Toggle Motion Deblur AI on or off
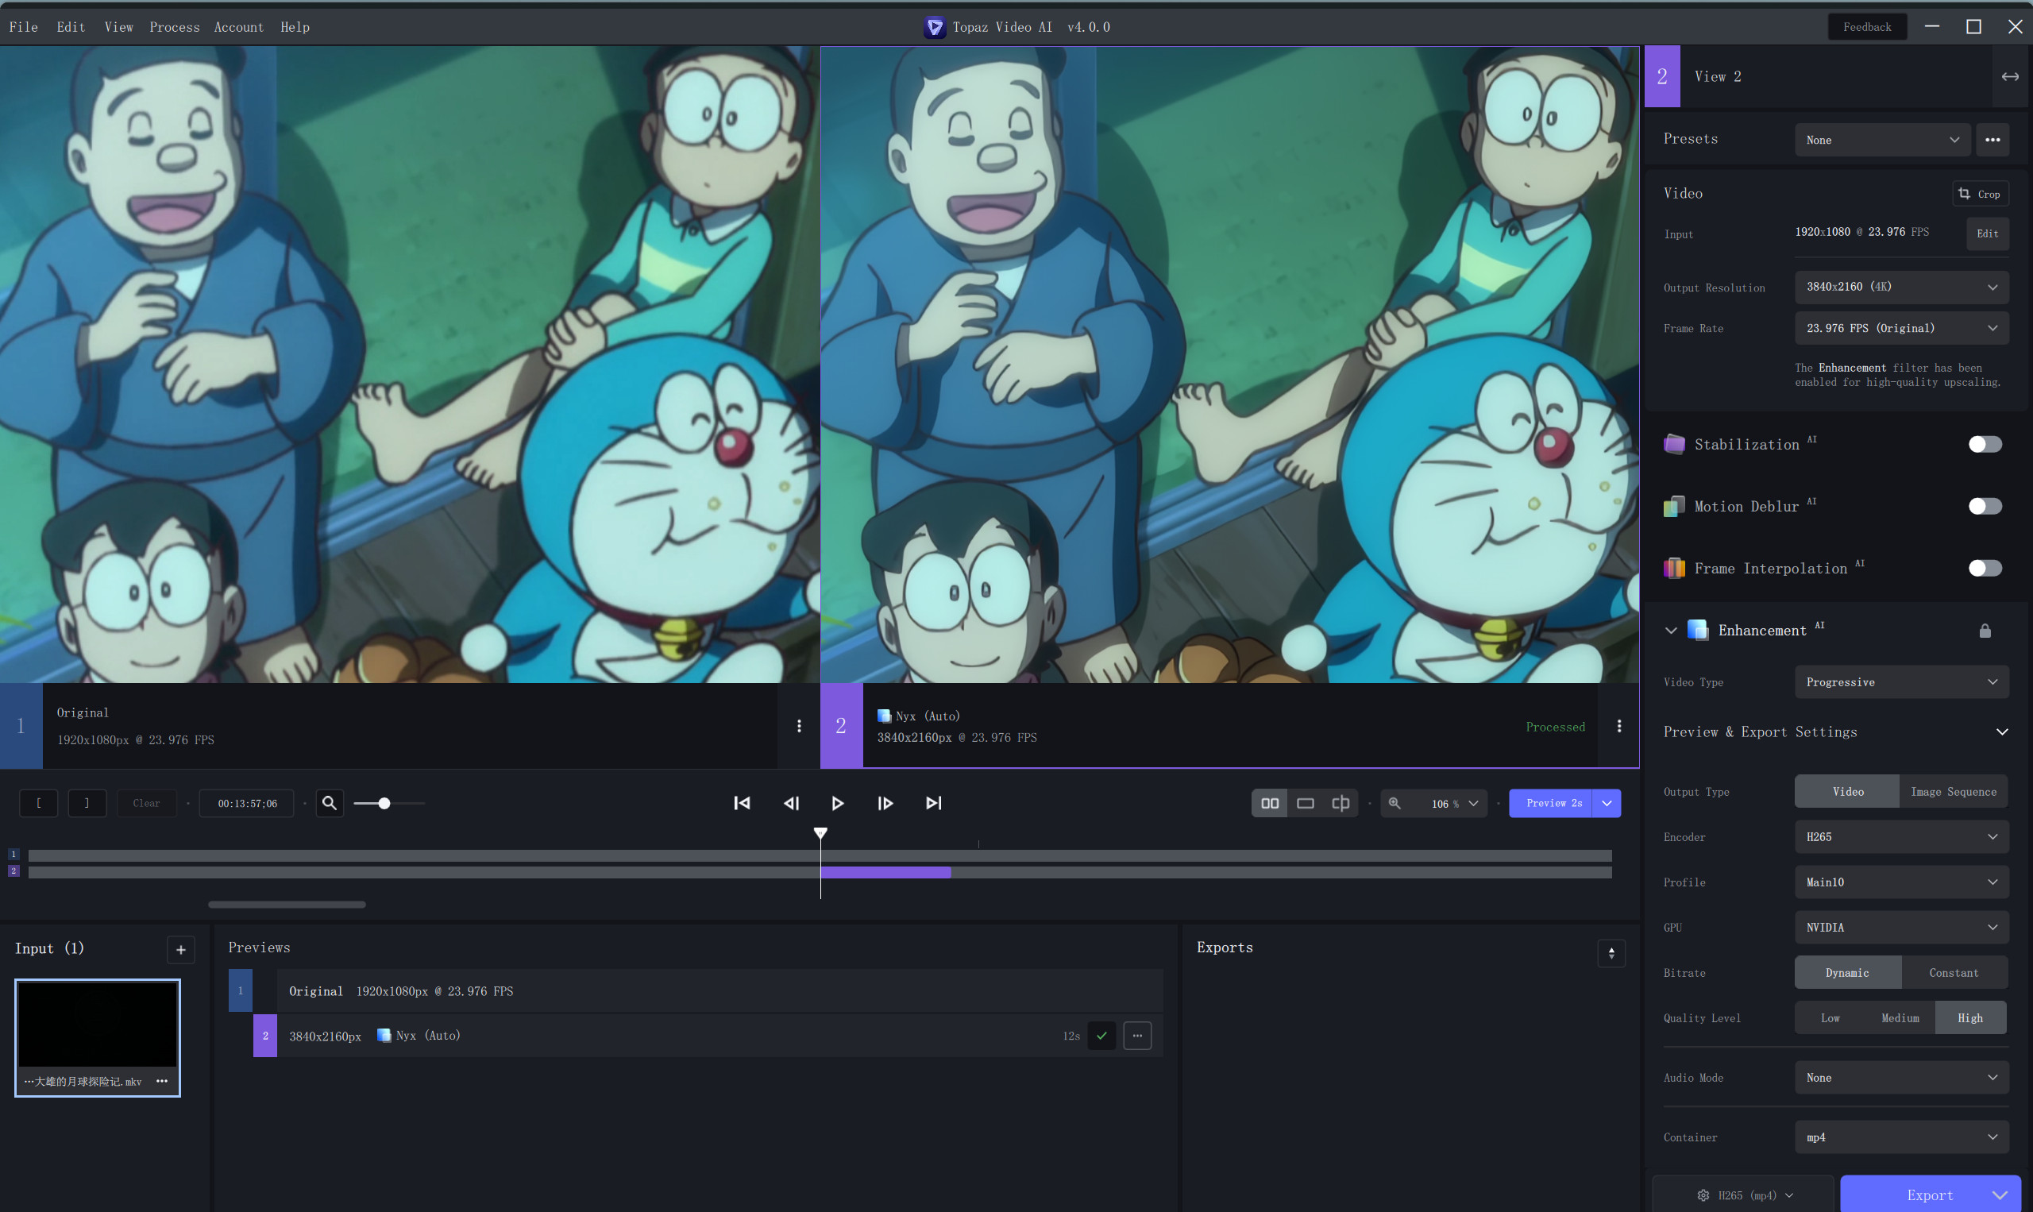Screen dimensions: 2033x1212 pos(1985,505)
